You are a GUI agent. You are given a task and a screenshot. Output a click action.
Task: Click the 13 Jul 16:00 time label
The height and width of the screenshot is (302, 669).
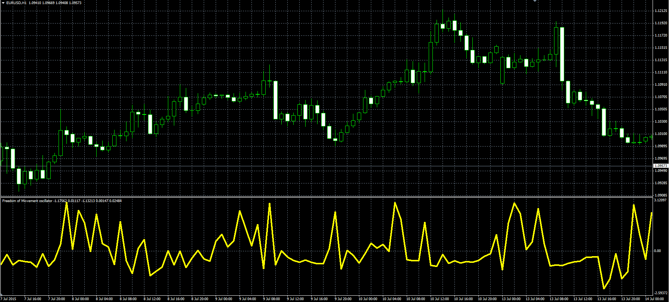pyautogui.click(x=607, y=299)
